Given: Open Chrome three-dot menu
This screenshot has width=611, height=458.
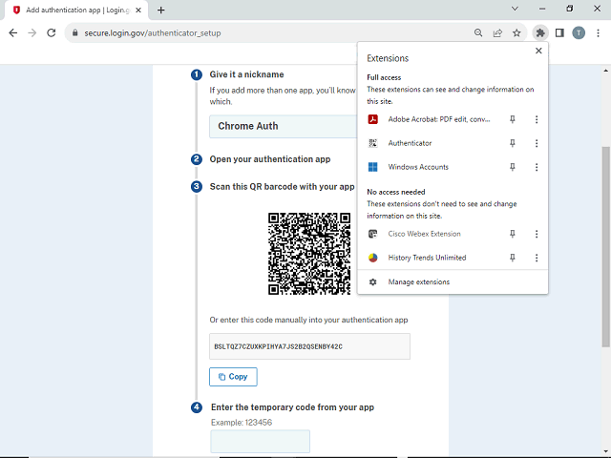Looking at the screenshot, I should click(598, 33).
